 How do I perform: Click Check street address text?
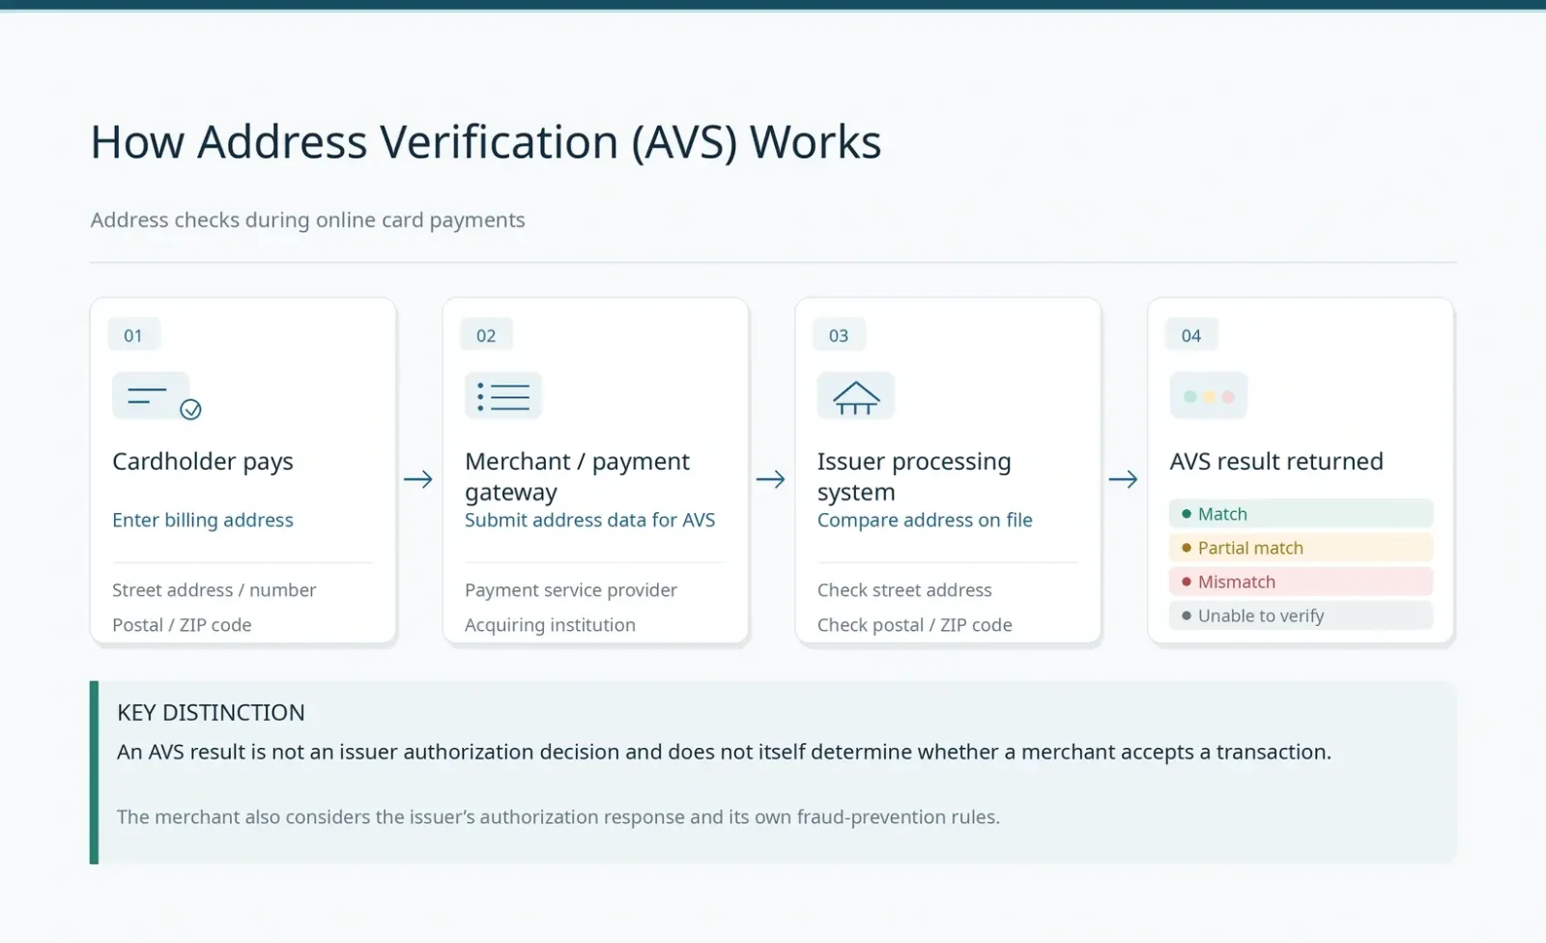[904, 590]
